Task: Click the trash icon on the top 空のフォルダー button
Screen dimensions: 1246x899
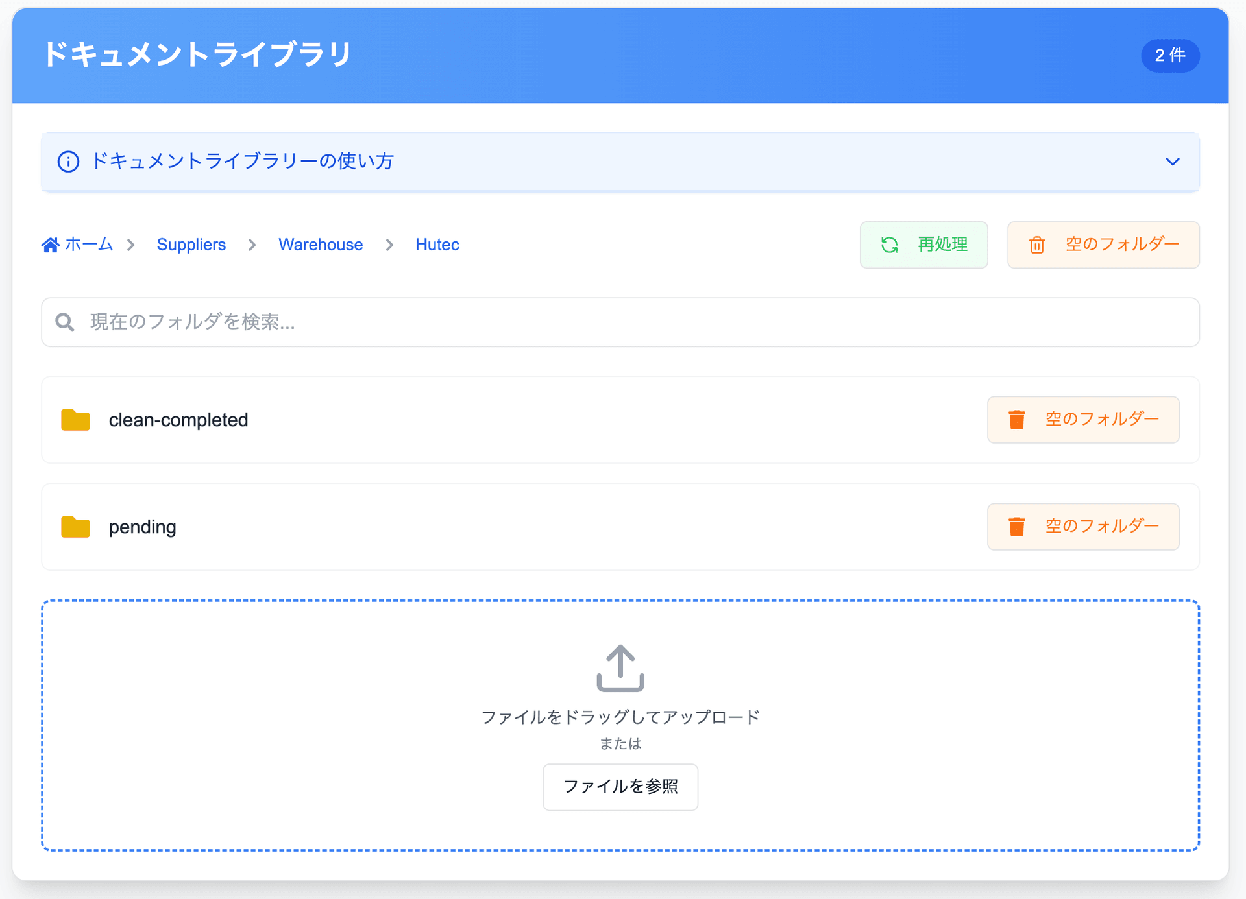Action: (x=1037, y=245)
